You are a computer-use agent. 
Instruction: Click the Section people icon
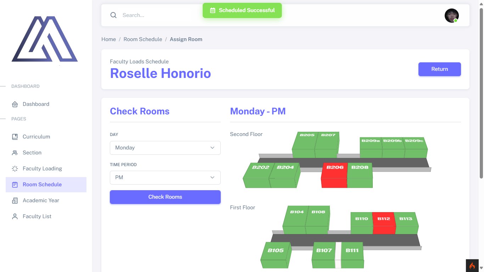[15, 153]
